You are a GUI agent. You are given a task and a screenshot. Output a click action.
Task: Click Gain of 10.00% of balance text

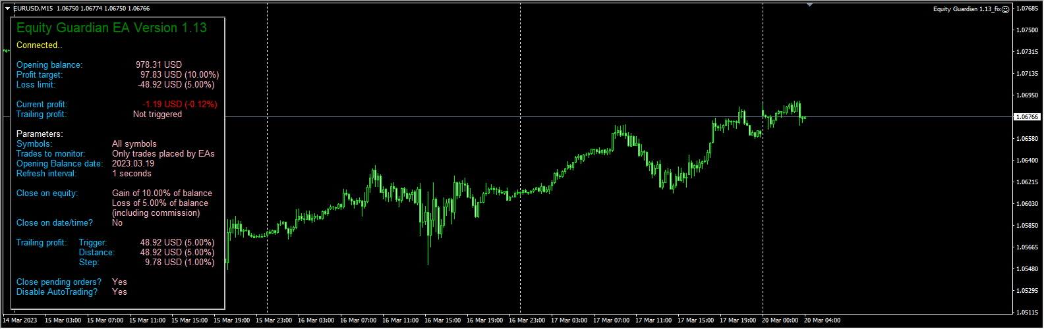[x=162, y=193]
